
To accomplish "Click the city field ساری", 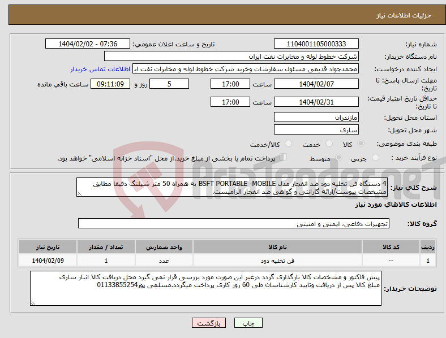I will (316, 129).
